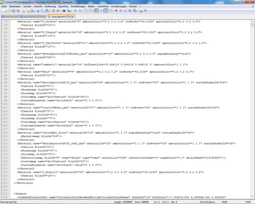The height and width of the screenshot is (204, 255).
Task: Select the deutzAgrotronX720.i3d tab
Action: [61, 17]
